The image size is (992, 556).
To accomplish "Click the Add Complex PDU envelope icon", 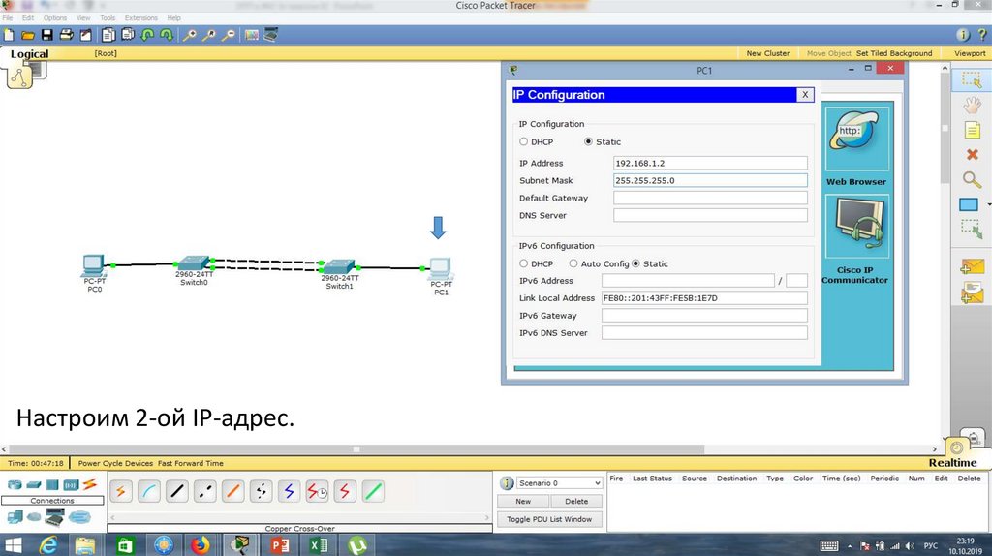I will pos(972,293).
